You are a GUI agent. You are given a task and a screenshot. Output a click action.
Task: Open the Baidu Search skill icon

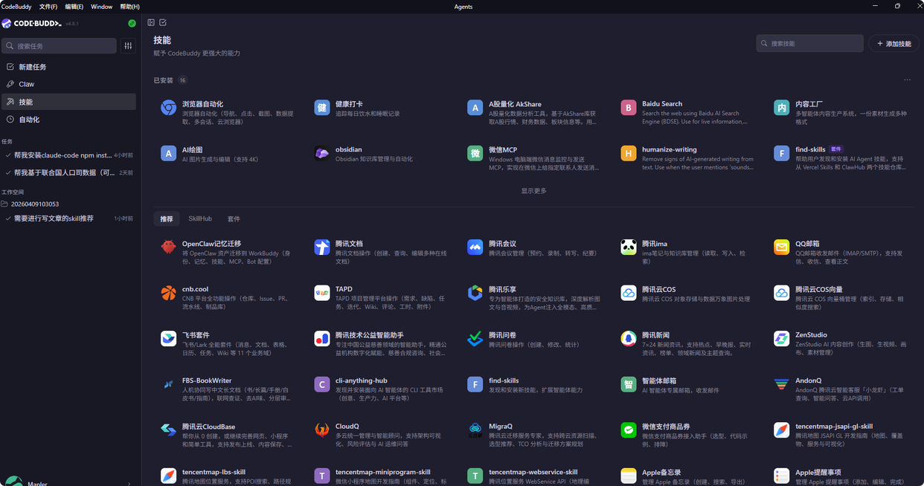coord(629,108)
